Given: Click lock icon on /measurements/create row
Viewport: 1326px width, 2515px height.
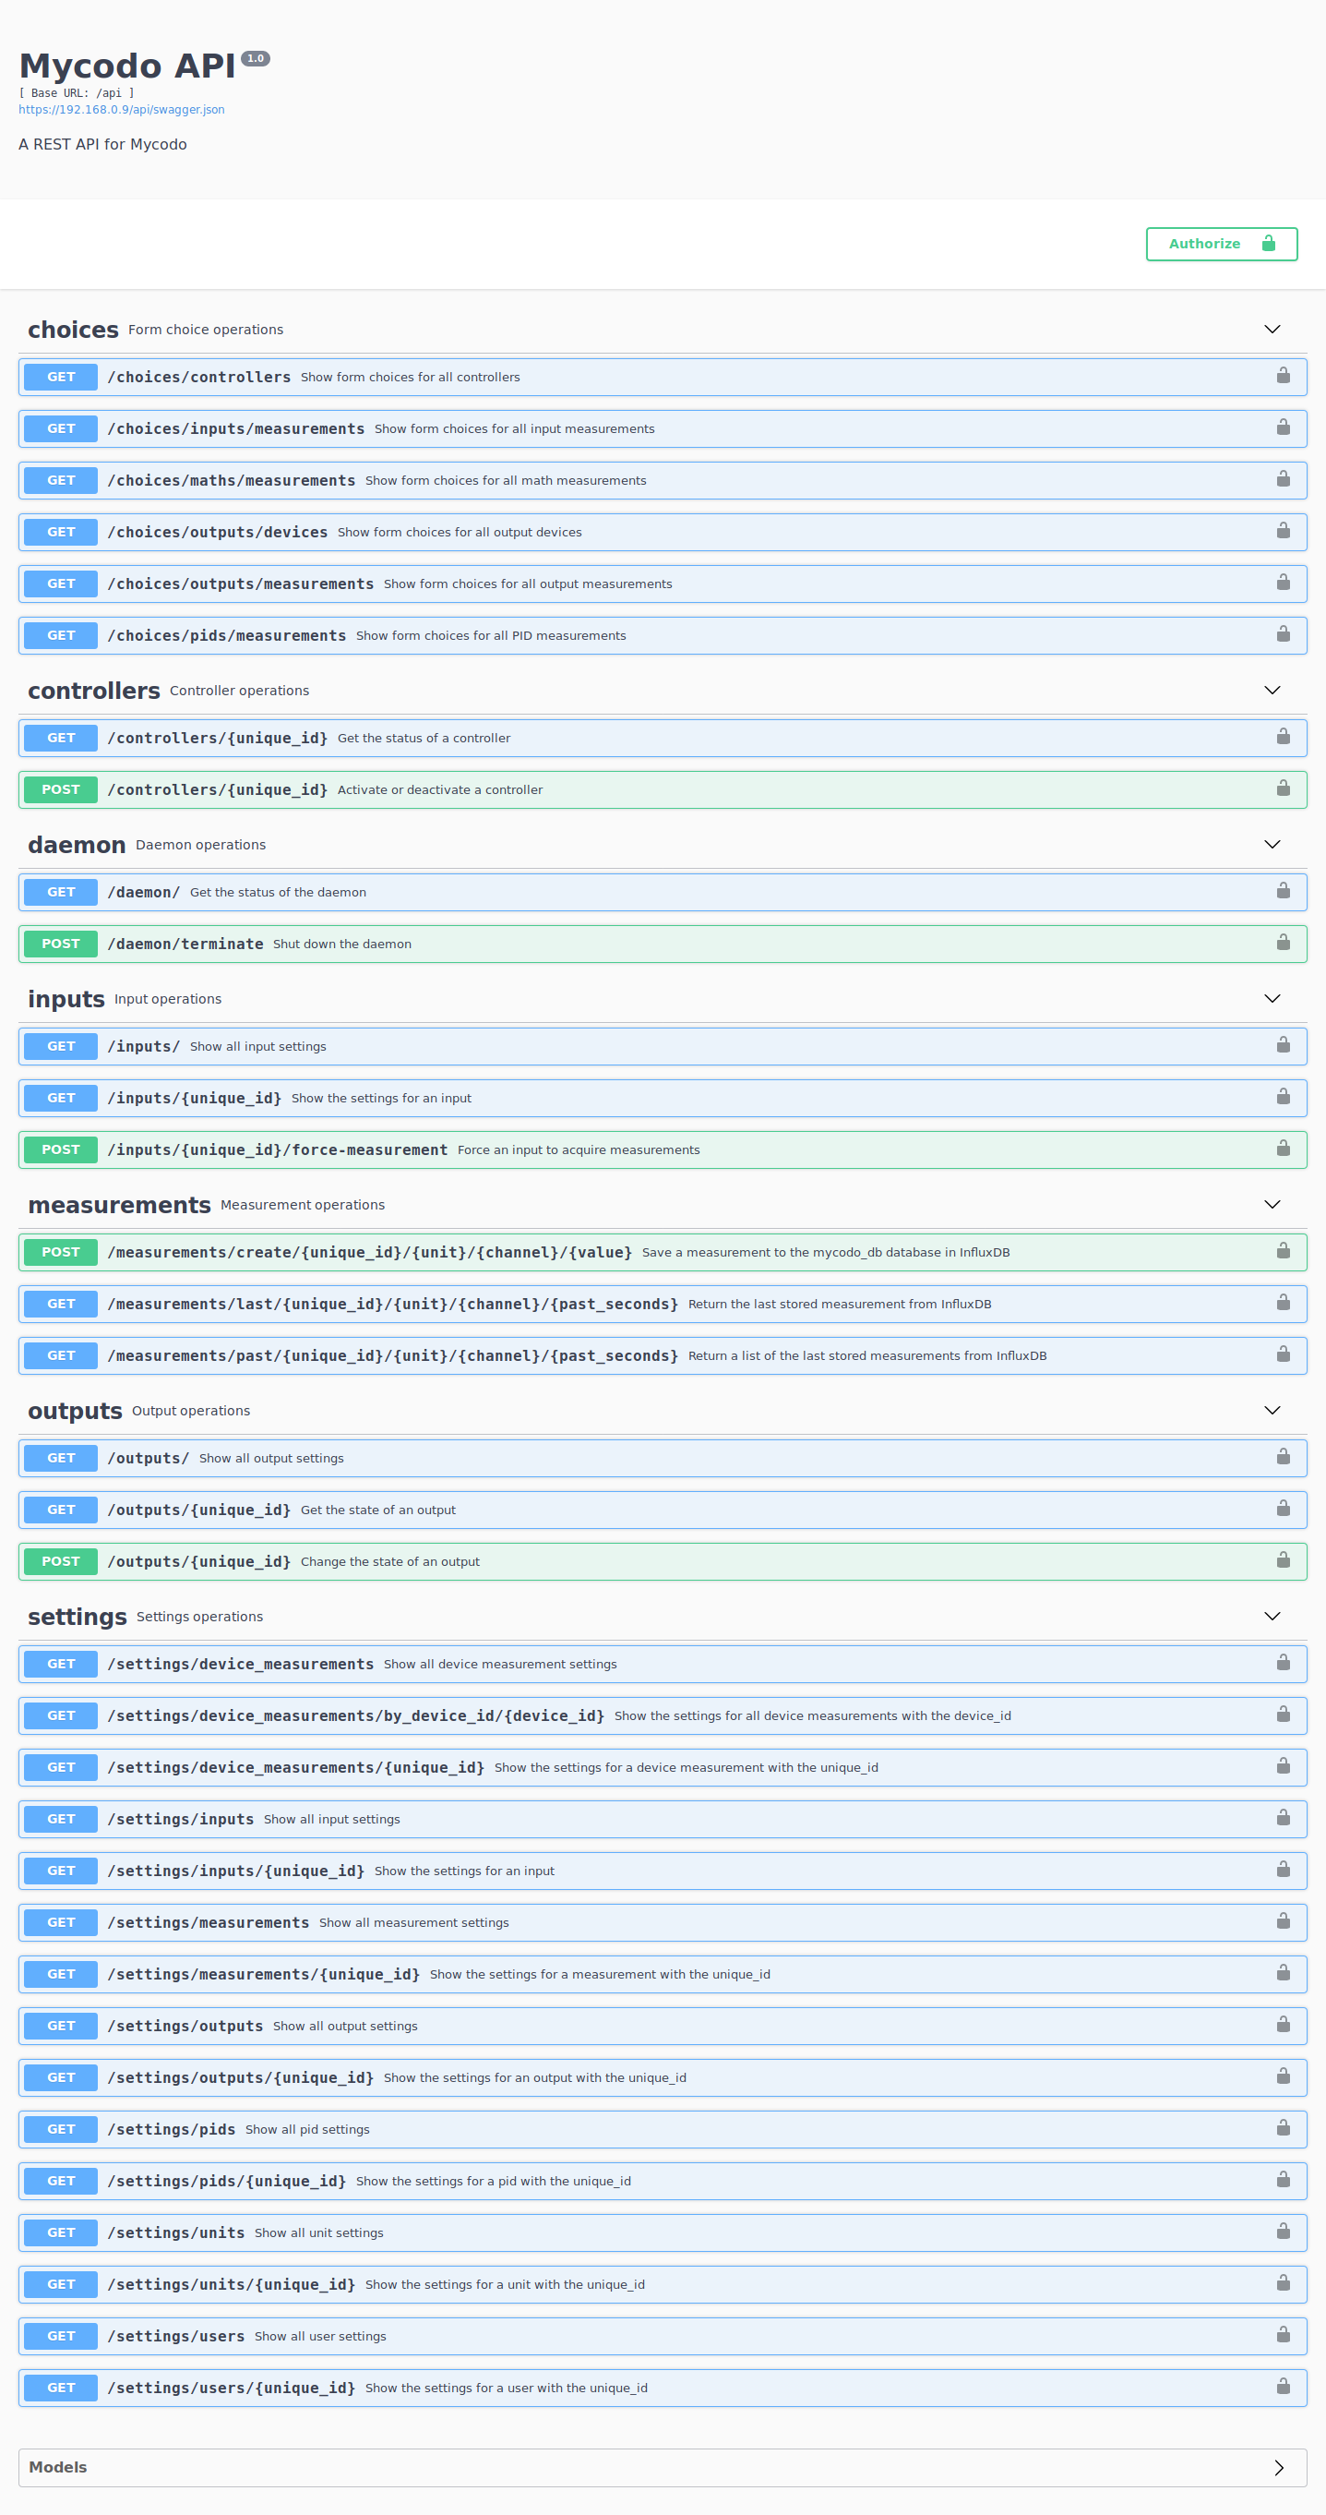Looking at the screenshot, I should pos(1282,1252).
